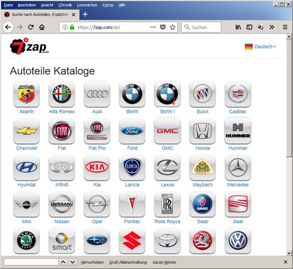Click the Chevrolet bowtie logo icon
Viewport: 293px width, 269px height.
point(27,131)
